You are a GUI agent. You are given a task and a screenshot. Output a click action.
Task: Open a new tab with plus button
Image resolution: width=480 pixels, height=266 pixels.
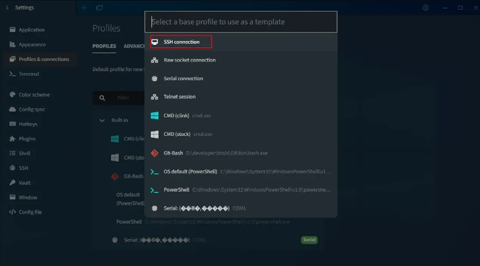pyautogui.click(x=84, y=8)
